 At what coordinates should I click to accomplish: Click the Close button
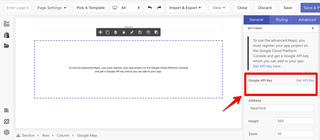click(x=242, y=8)
